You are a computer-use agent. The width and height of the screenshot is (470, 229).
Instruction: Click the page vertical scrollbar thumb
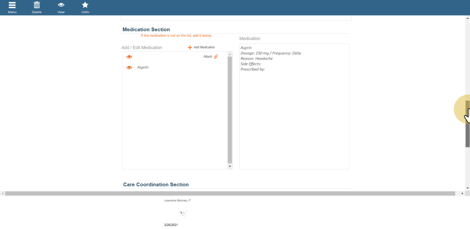click(468, 122)
